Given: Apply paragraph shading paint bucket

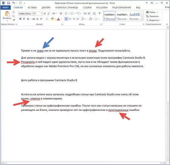Looking at the screenshot, I should point(90,19).
